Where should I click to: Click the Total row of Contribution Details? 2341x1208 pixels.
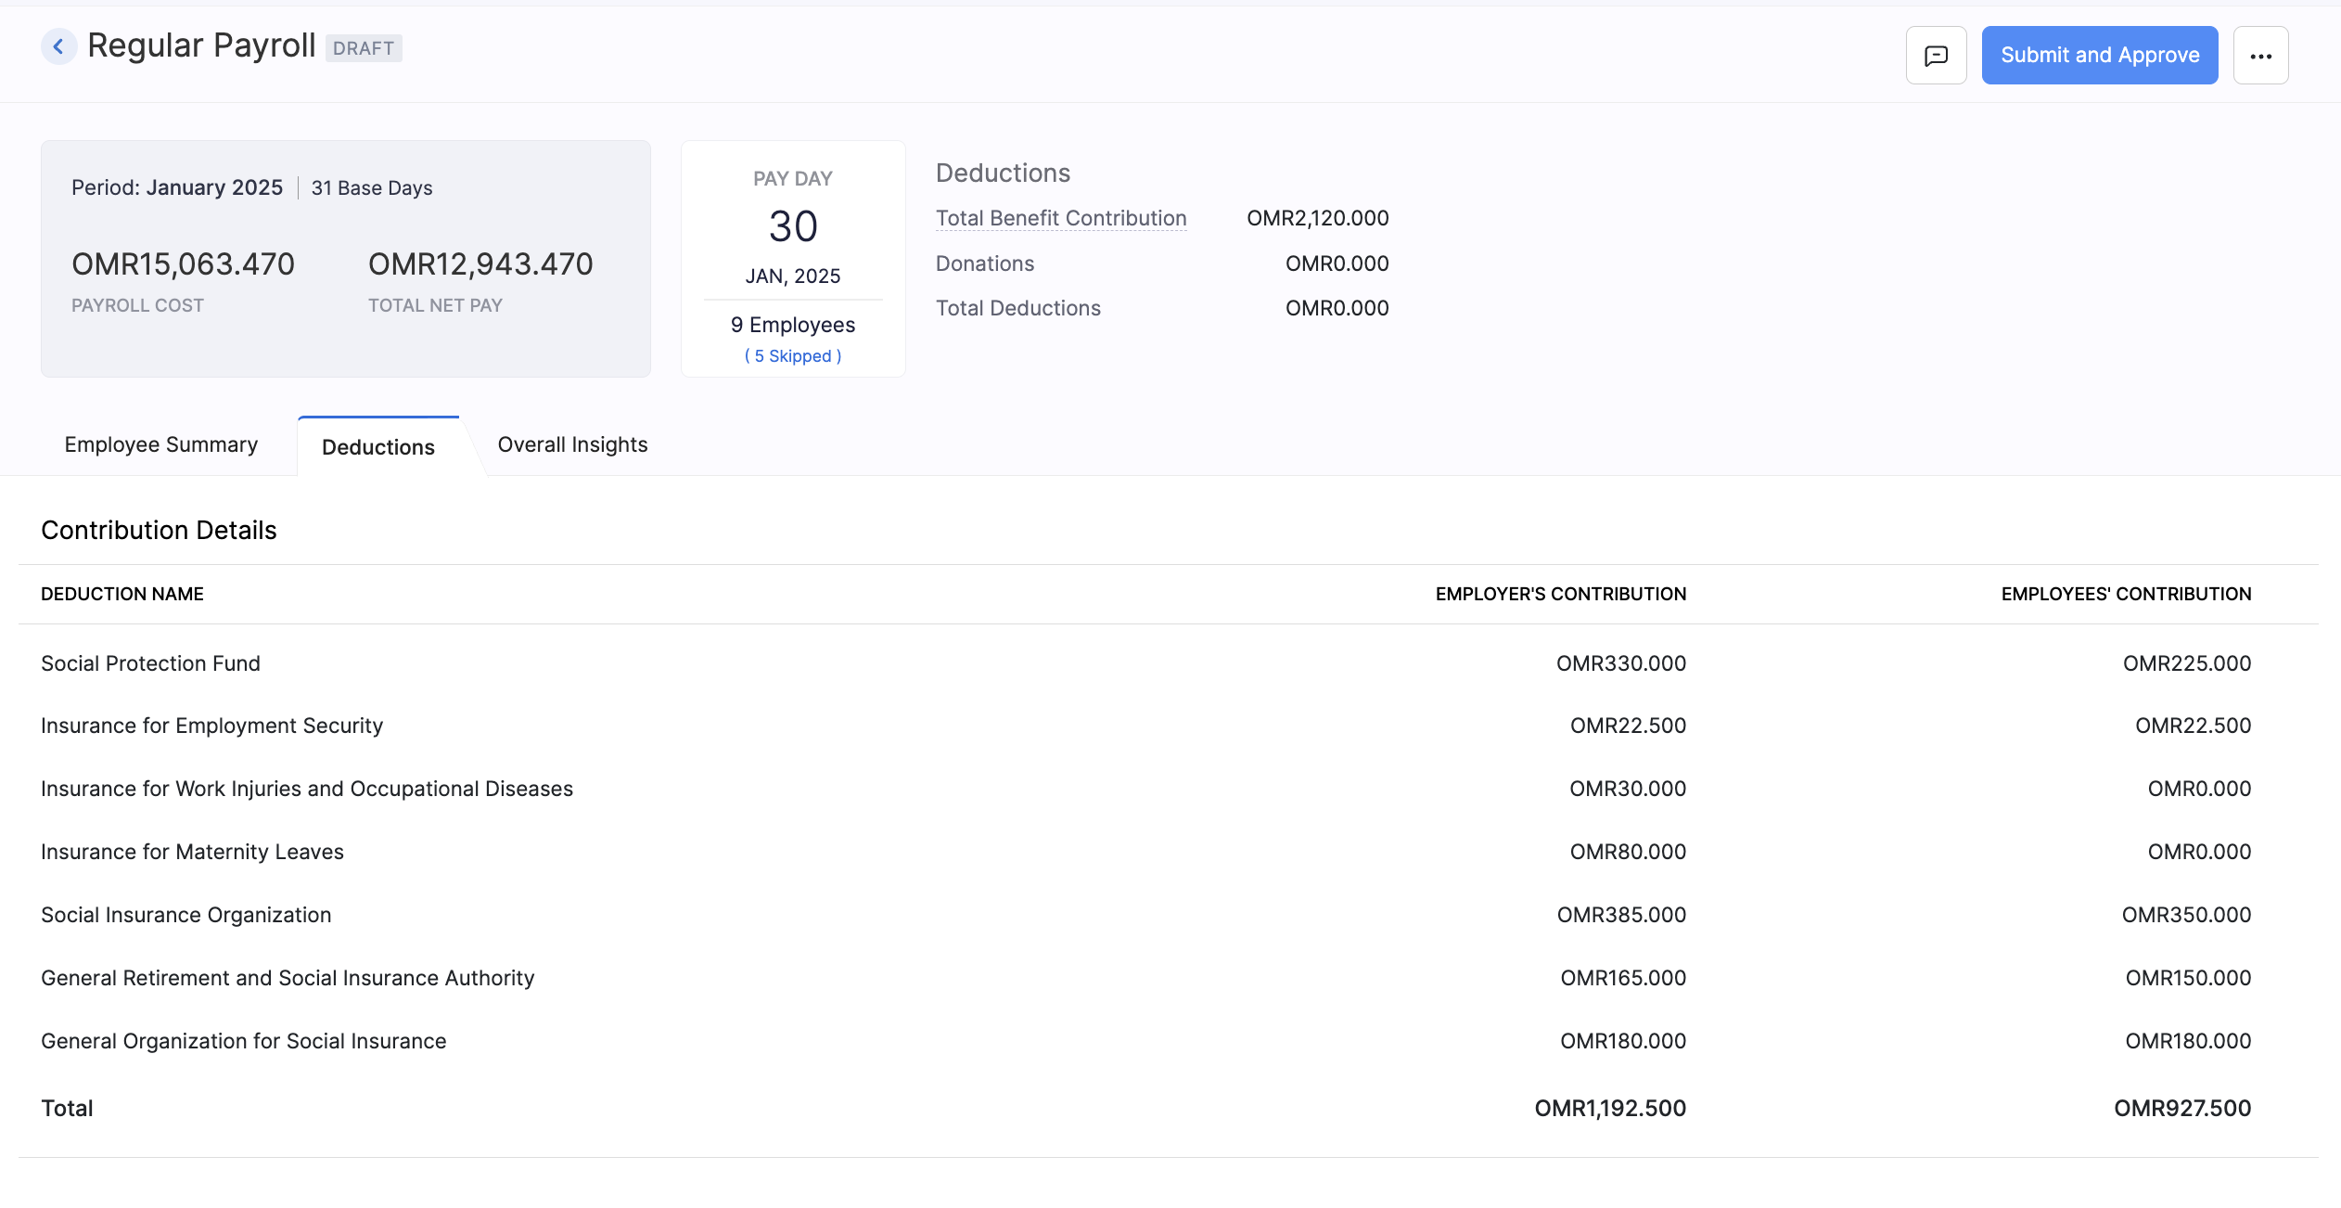67,1107
